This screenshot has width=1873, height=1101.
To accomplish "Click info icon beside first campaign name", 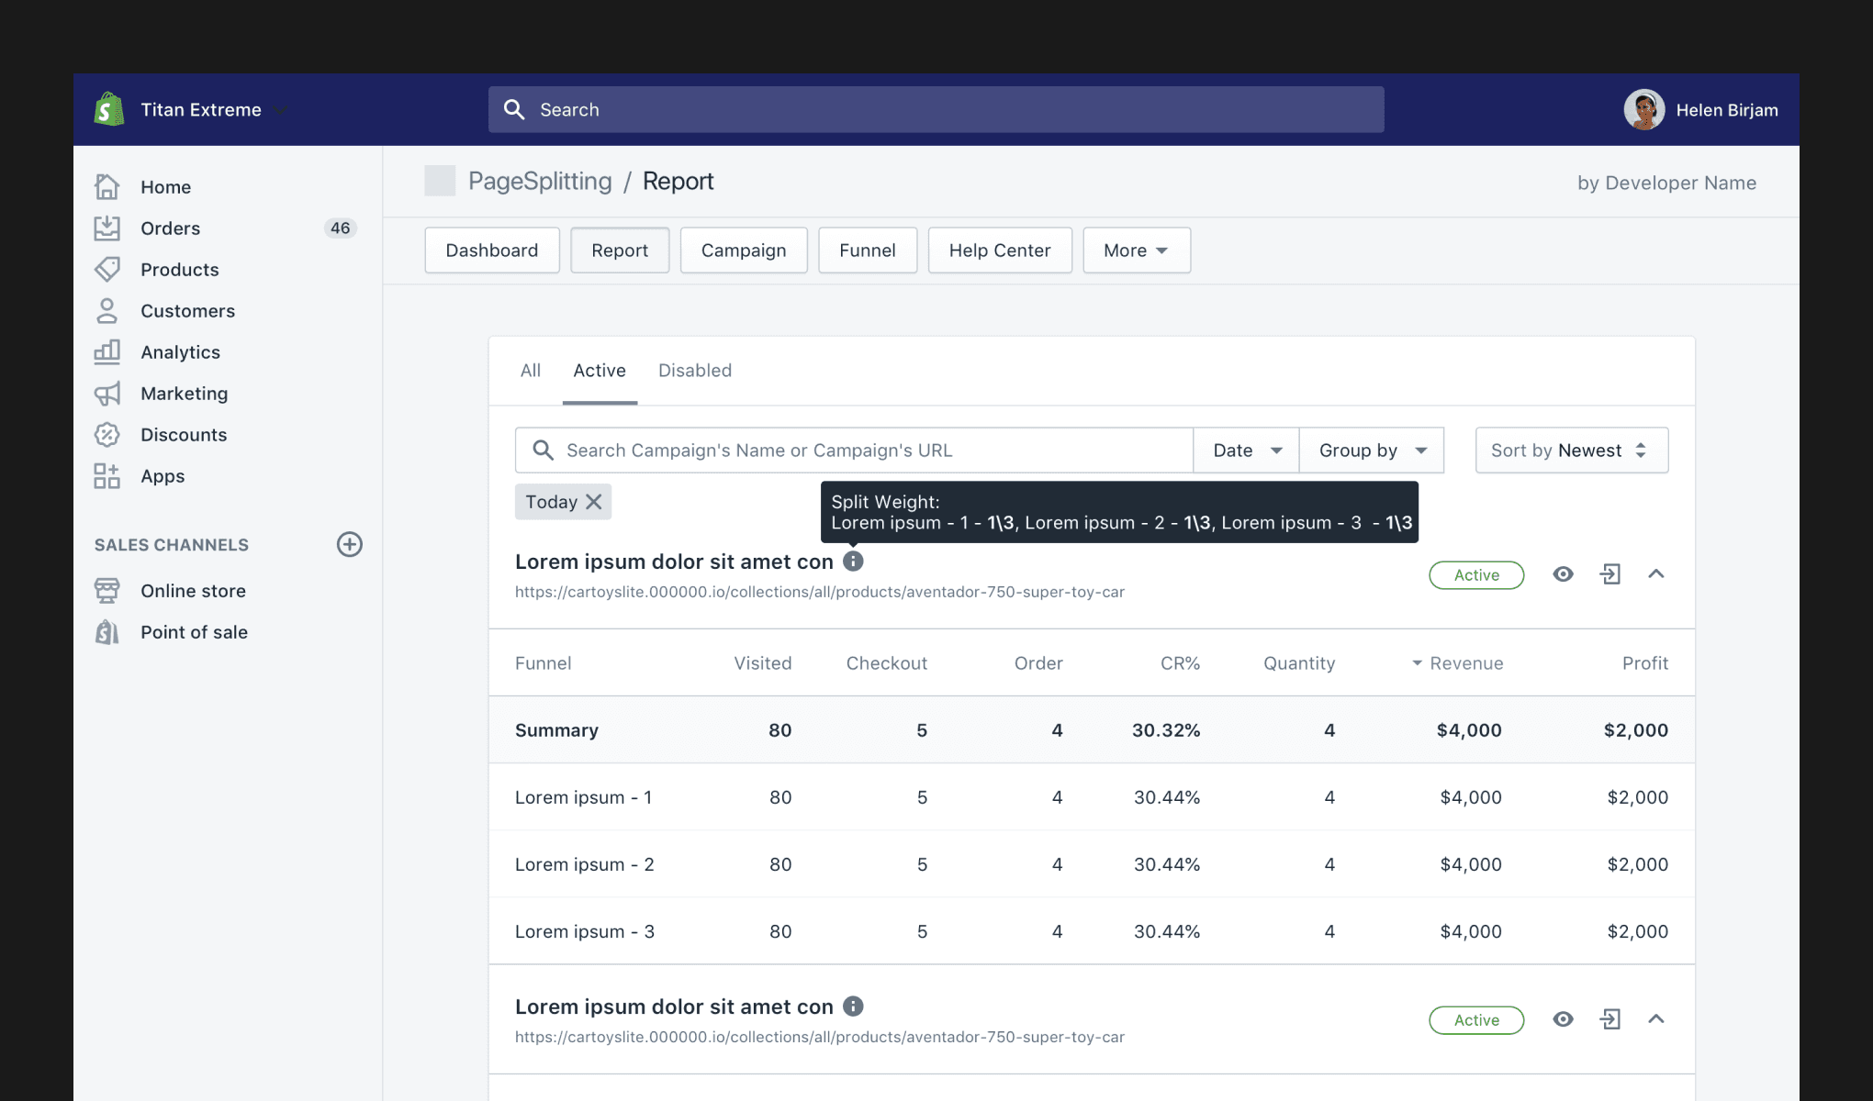I will click(853, 561).
